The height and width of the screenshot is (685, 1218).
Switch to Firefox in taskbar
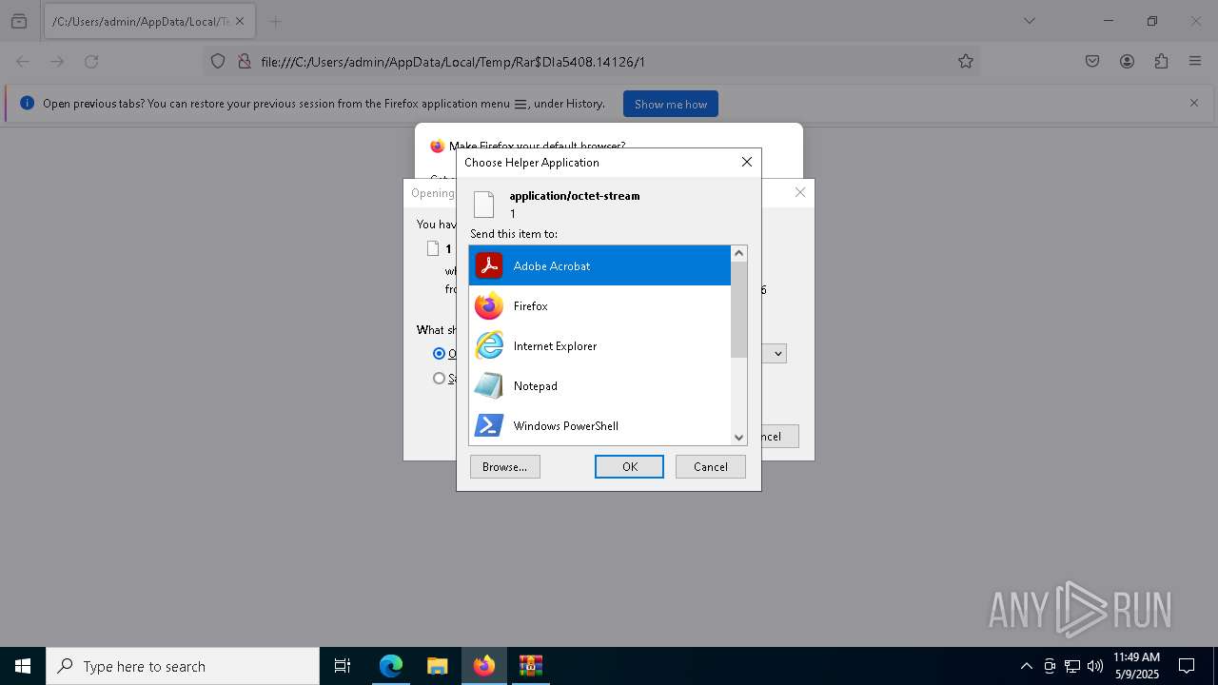coord(484,666)
